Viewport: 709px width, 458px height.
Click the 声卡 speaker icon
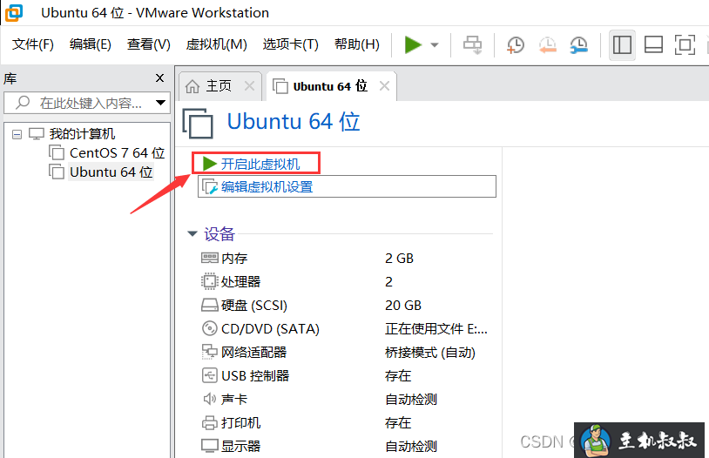[x=209, y=399]
